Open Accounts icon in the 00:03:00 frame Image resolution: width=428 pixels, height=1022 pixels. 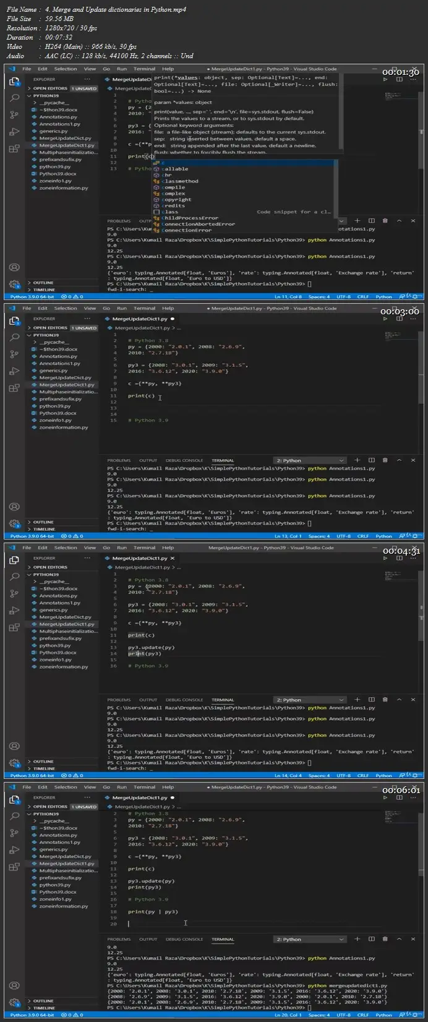pos(14,506)
